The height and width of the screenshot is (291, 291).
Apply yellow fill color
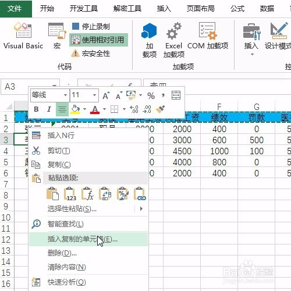[x=76, y=109]
